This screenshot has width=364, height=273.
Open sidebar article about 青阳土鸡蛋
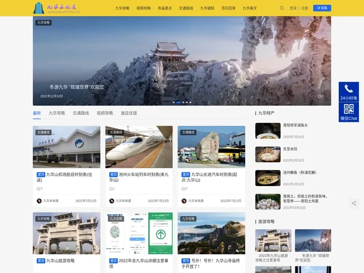(305, 199)
